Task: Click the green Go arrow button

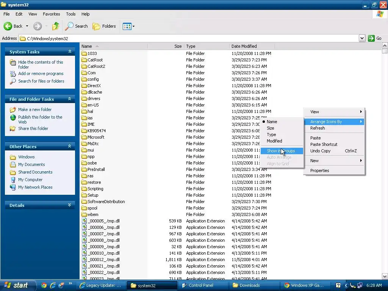Action: 371,38
